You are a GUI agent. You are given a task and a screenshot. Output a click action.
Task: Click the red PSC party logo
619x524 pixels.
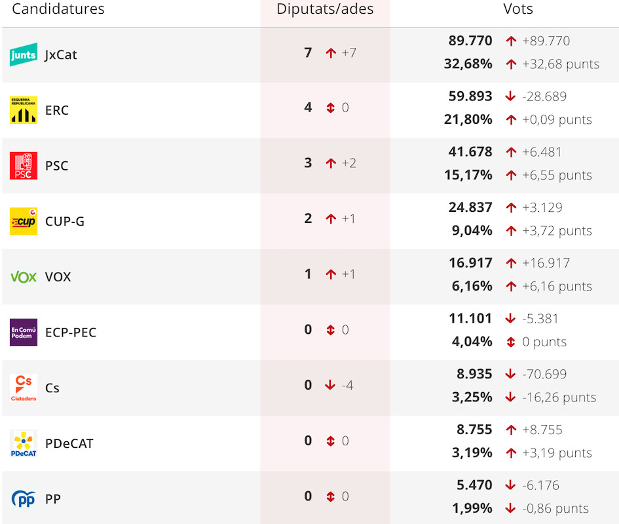24,165
